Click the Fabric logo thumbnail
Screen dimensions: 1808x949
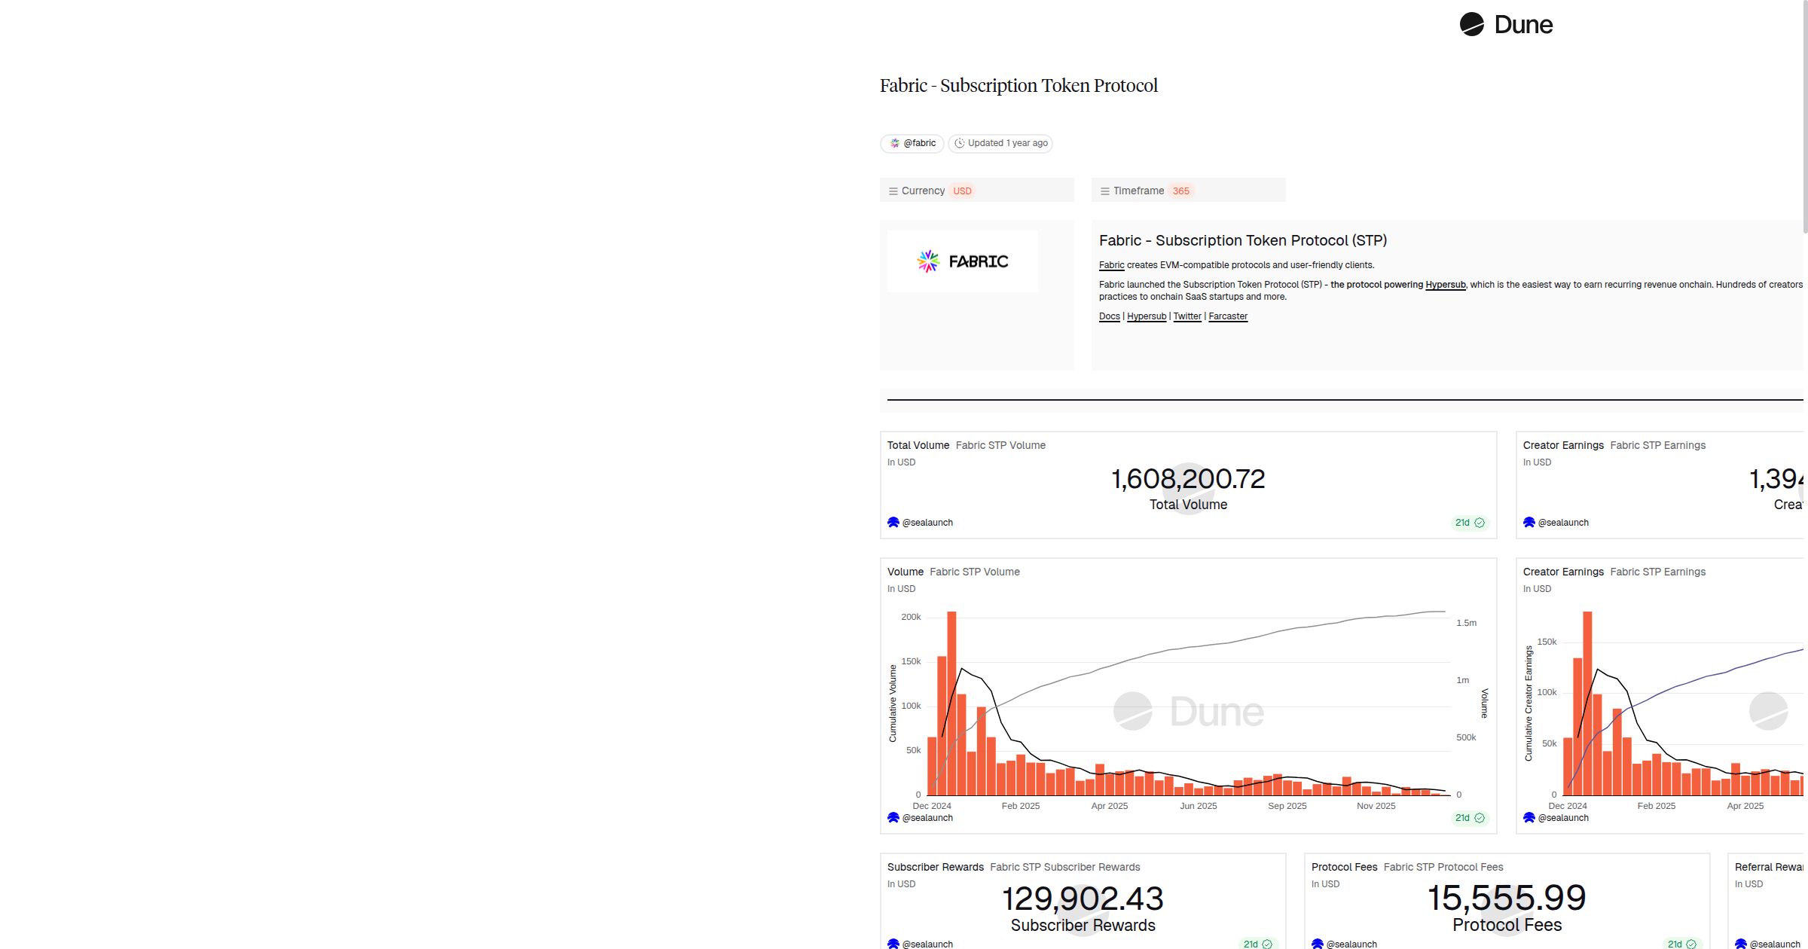click(962, 261)
